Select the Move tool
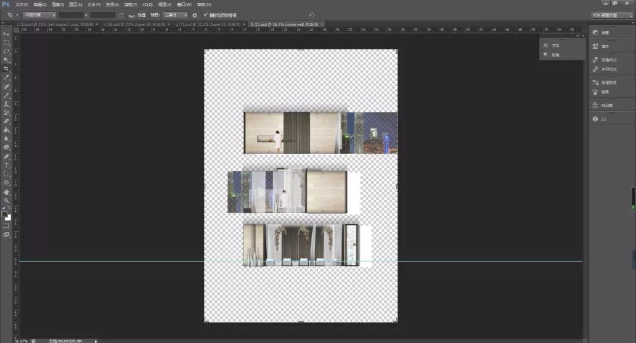 (x=6, y=34)
